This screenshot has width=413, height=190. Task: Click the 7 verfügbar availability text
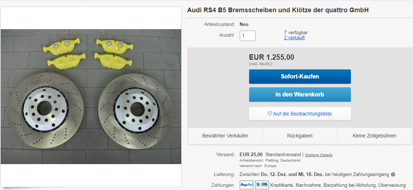pyautogui.click(x=296, y=32)
